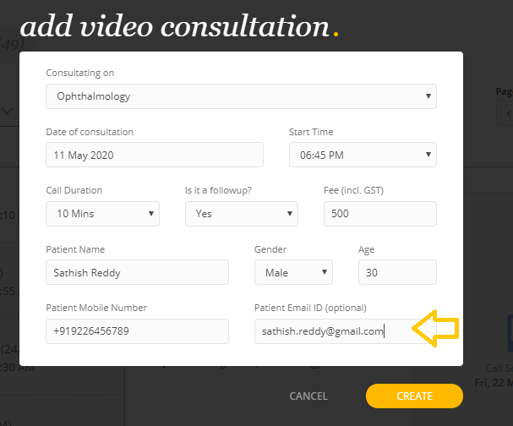The width and height of the screenshot is (513, 426).
Task: Select the Age input field
Action: [397, 272]
